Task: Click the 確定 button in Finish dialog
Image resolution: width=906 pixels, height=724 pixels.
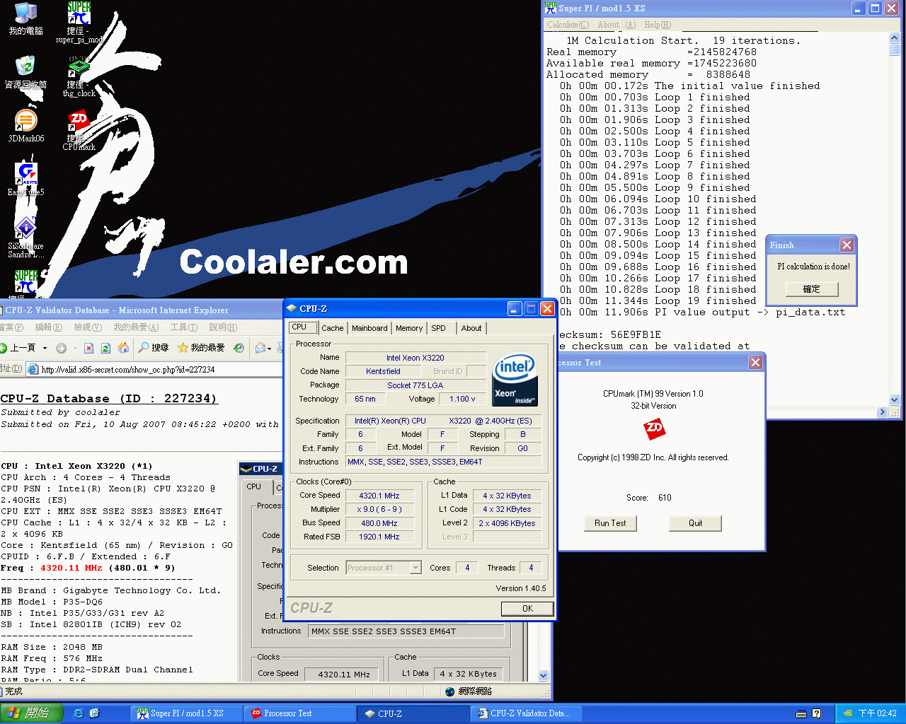Action: coord(812,289)
